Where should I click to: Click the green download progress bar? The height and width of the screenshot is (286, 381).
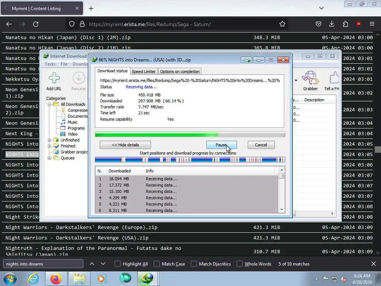(x=190, y=134)
